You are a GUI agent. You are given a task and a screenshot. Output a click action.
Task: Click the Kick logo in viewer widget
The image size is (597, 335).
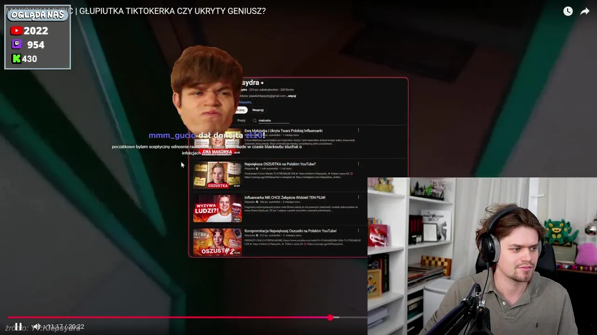[17, 59]
